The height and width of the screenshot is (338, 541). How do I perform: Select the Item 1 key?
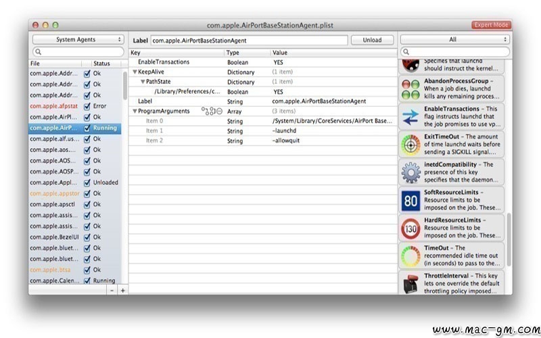tap(154, 130)
